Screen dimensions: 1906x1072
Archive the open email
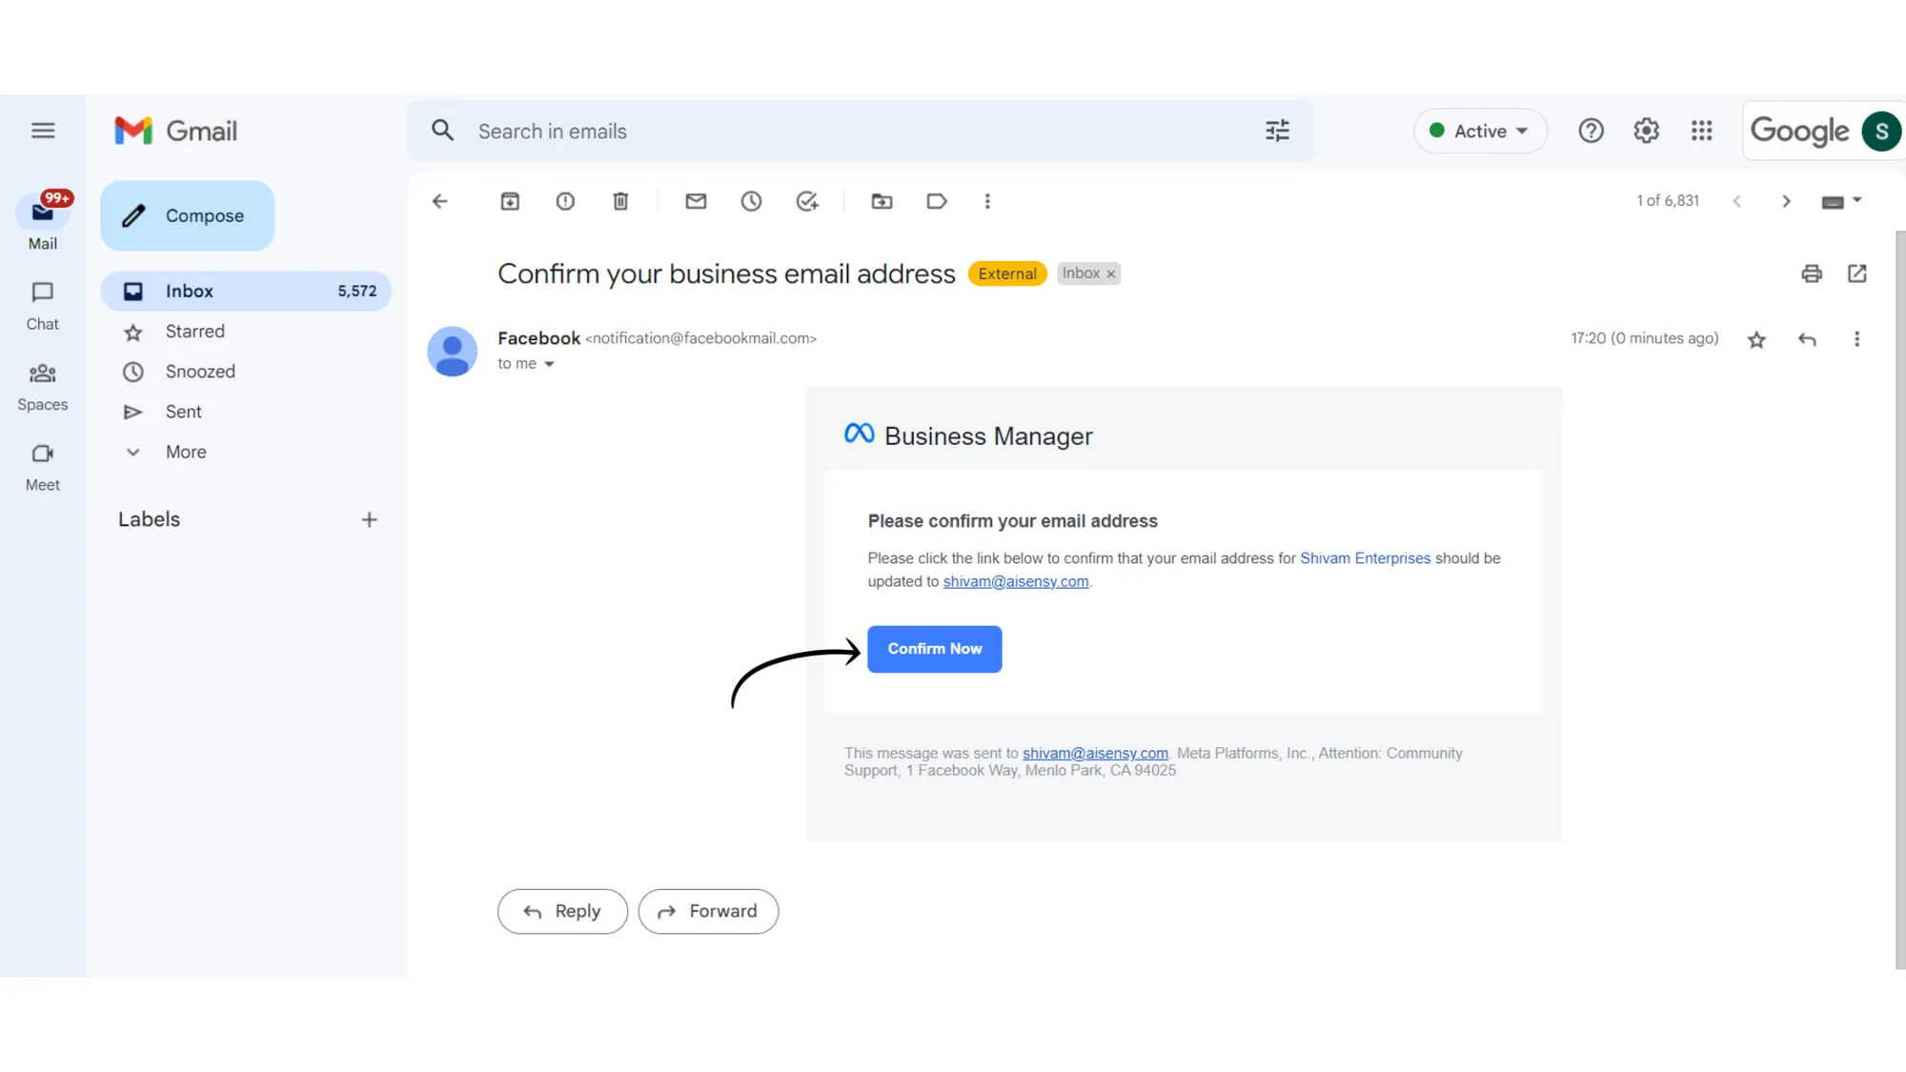coord(510,201)
